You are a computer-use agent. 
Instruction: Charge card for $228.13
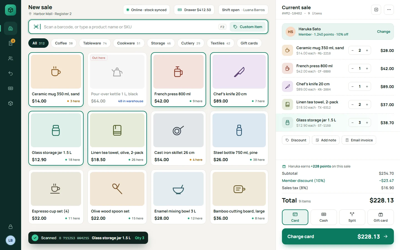[338, 236]
